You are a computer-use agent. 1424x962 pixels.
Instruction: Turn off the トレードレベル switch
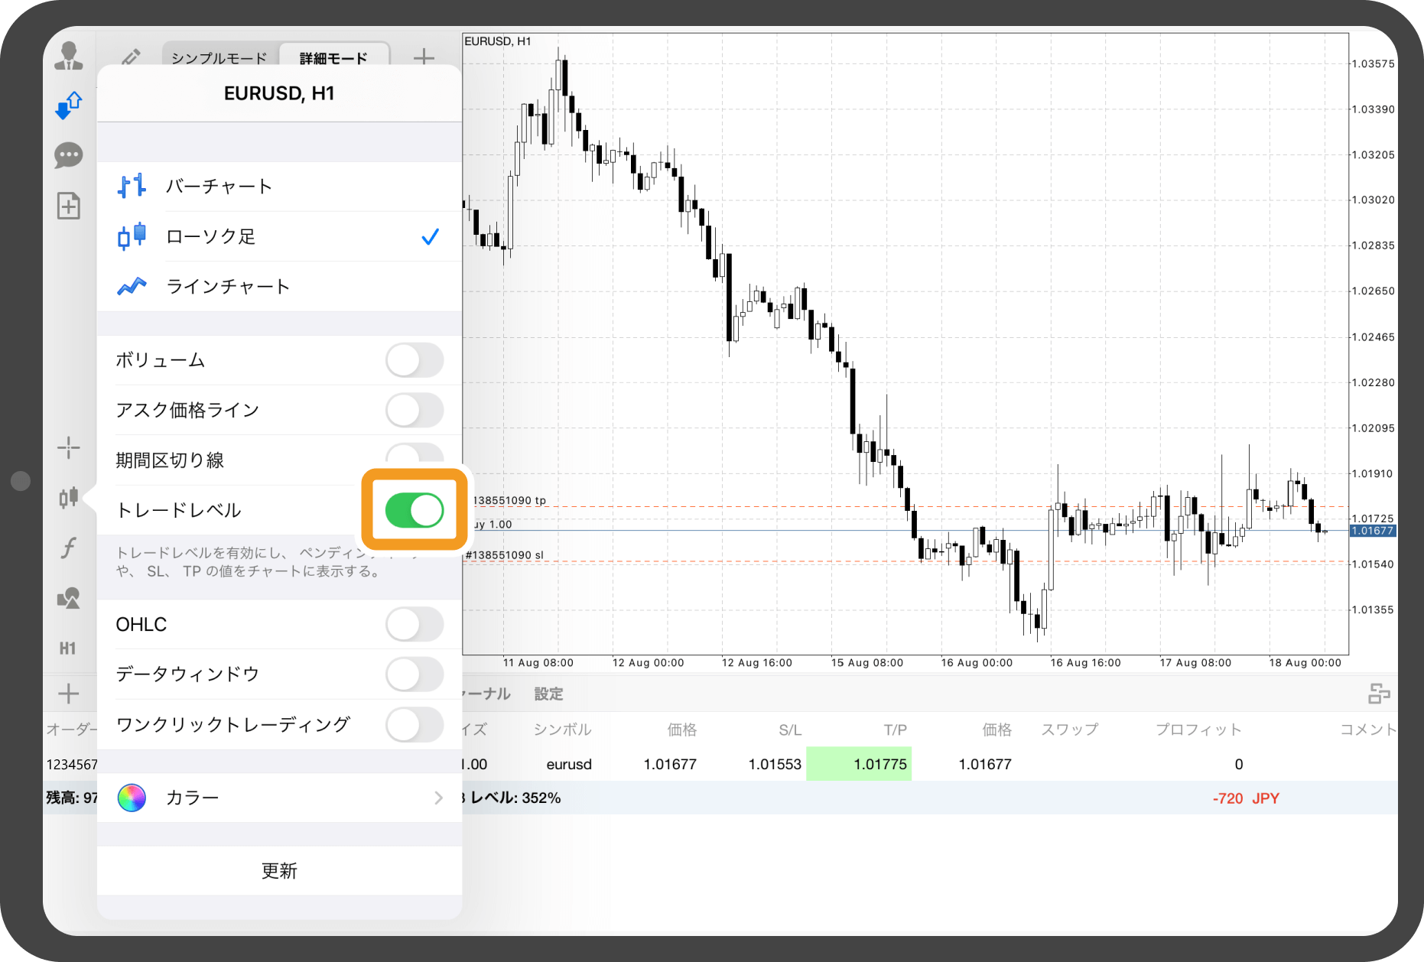coord(414,511)
